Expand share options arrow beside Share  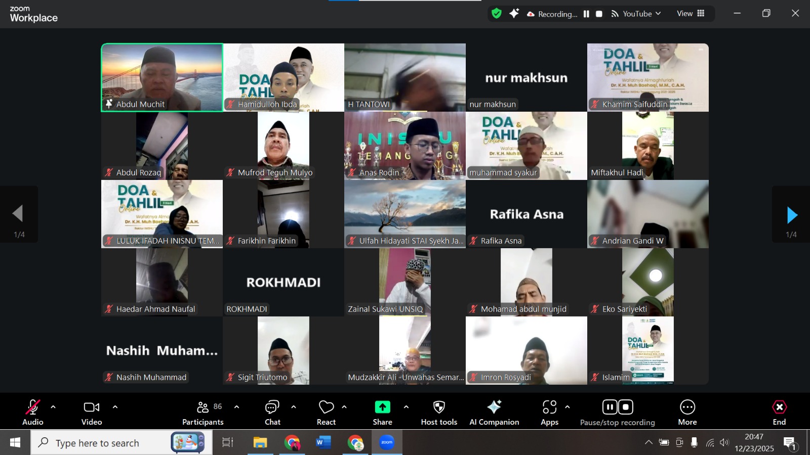[406, 407]
